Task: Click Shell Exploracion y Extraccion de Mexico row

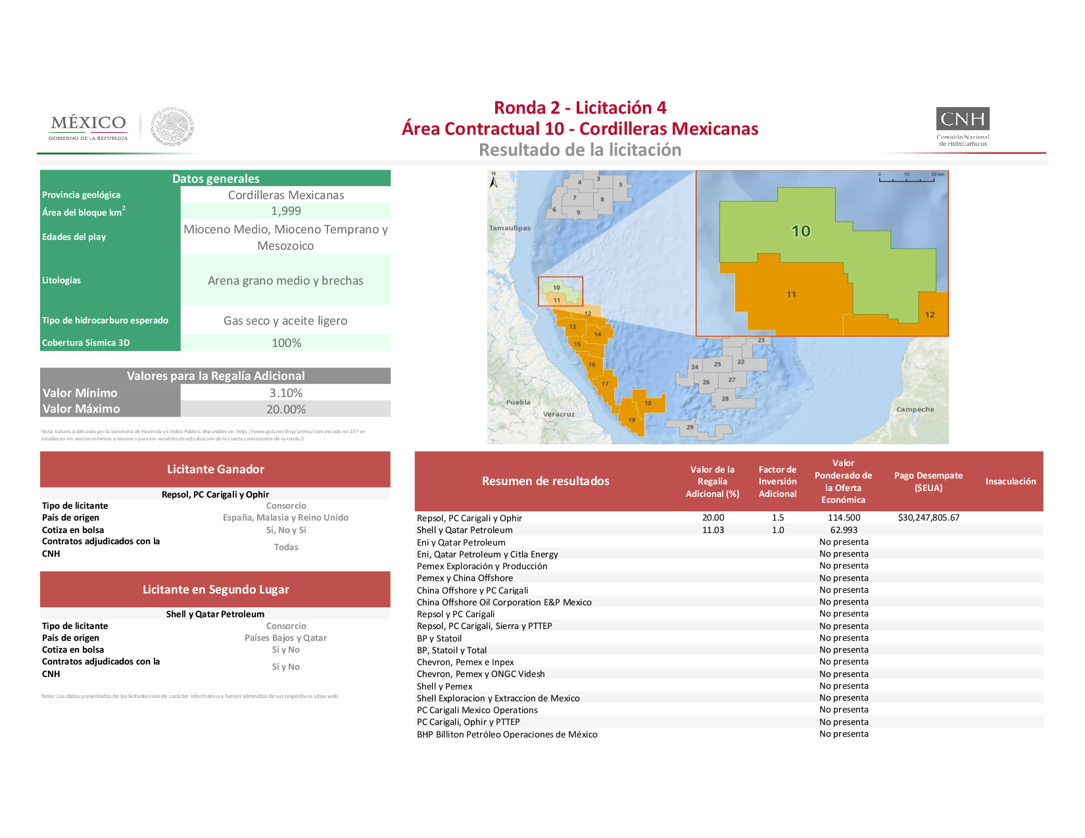Action: click(729, 698)
